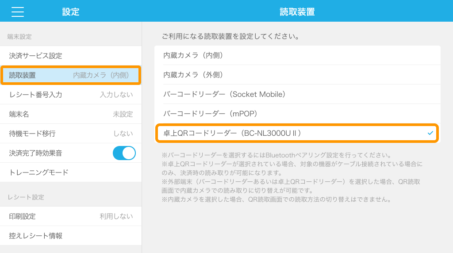Toggle the 決済完了時効果音 switch
This screenshot has height=253, width=453.
(124, 153)
